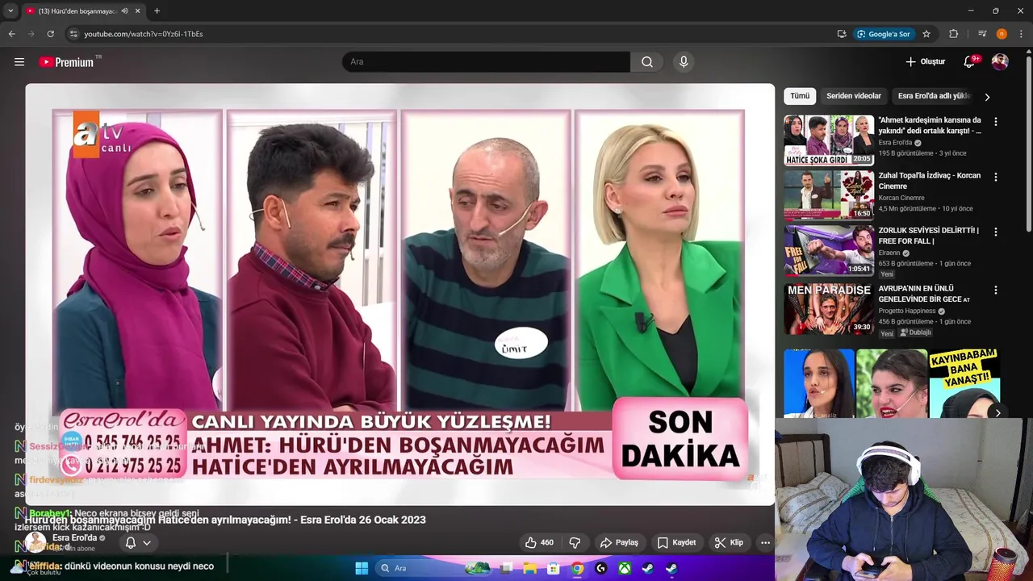
Task: Open Men Paradise video thumbnail
Action: click(x=829, y=308)
